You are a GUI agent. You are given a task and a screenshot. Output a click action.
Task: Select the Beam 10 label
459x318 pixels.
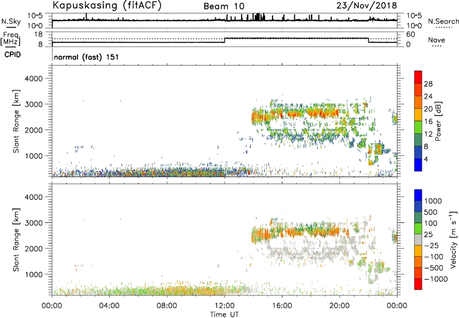(x=224, y=6)
